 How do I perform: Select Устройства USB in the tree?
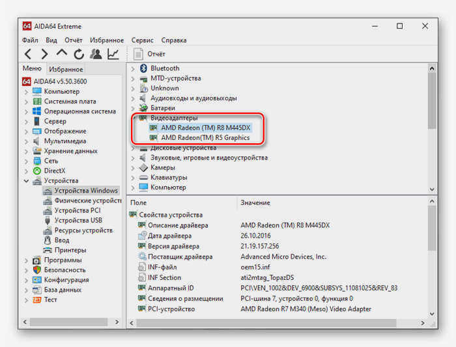(73, 220)
